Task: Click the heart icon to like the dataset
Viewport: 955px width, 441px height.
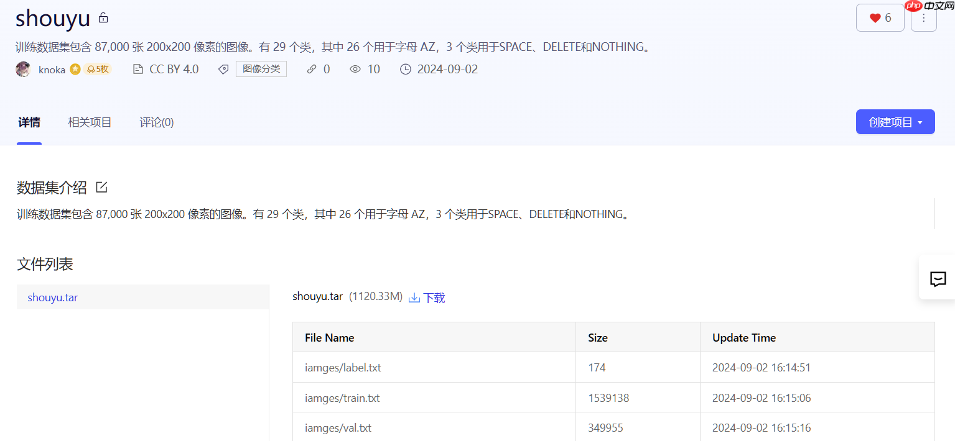Action: tap(876, 17)
